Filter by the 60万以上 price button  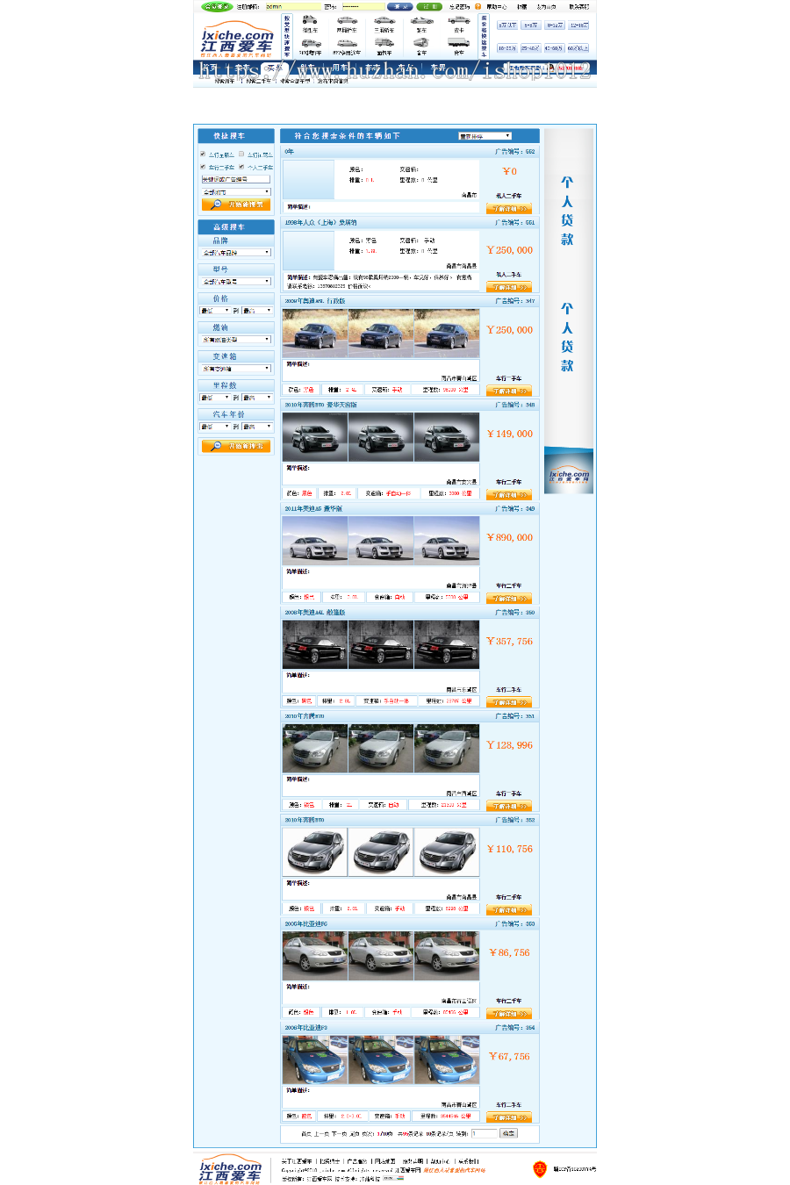[x=578, y=48]
